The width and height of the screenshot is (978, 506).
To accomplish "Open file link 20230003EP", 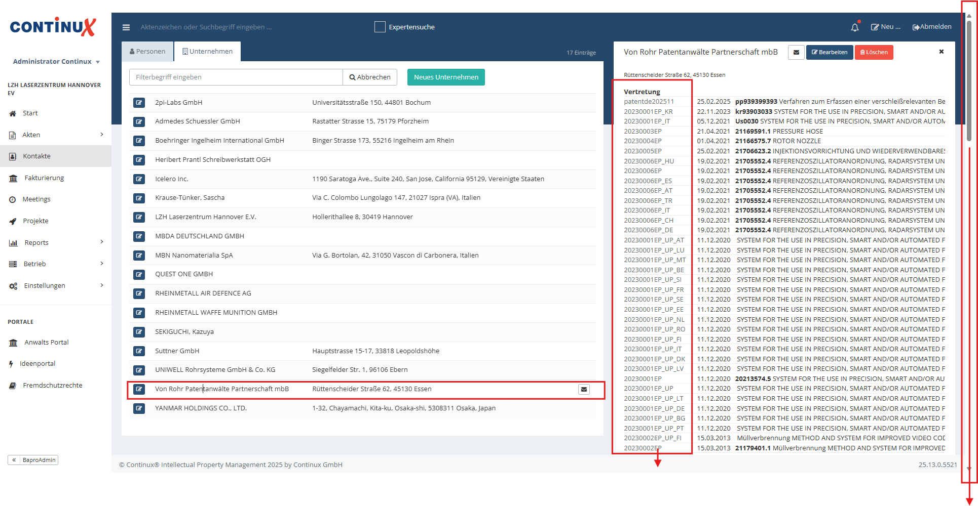I will 643,132.
